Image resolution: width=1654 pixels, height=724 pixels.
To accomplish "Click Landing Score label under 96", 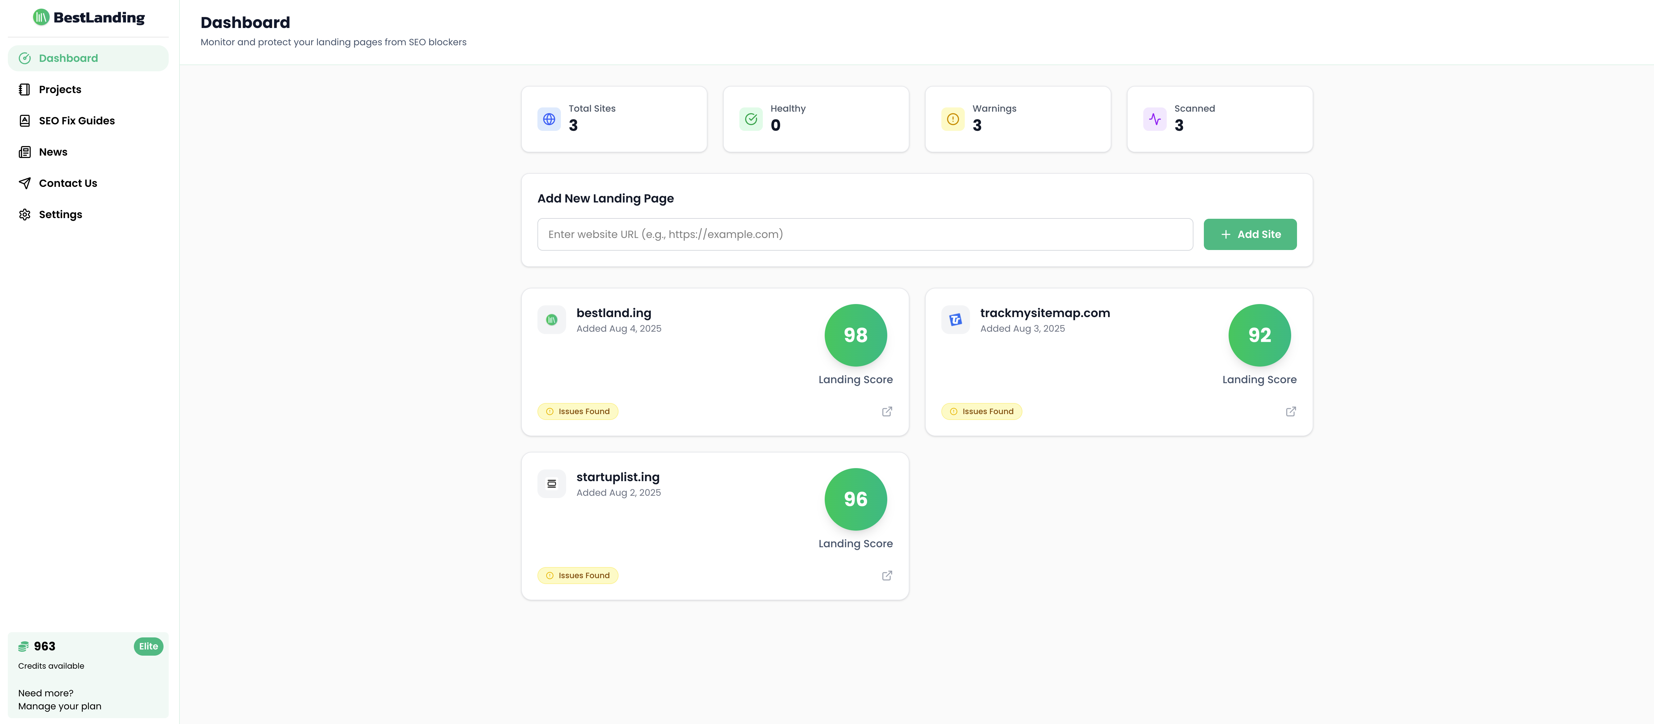I will click(x=855, y=544).
